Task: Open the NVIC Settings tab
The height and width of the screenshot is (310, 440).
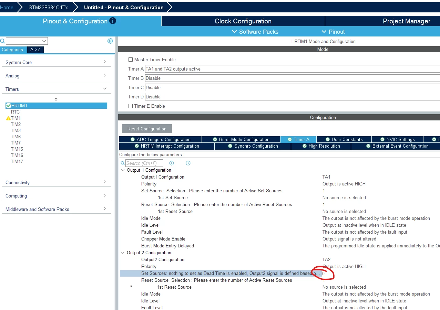Action: coord(397,139)
